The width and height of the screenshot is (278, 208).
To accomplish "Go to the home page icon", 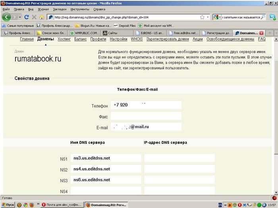I will 42,17.
